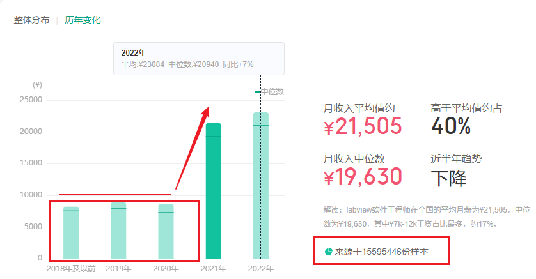
Task: Click the 10000 y-axis label
Action: 31,195
